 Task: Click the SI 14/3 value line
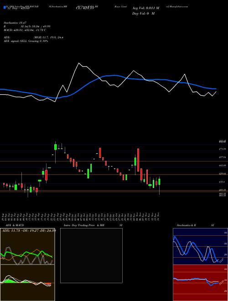pos(36,26)
